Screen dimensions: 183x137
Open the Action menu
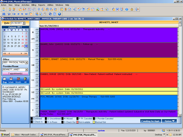coord(4,5)
